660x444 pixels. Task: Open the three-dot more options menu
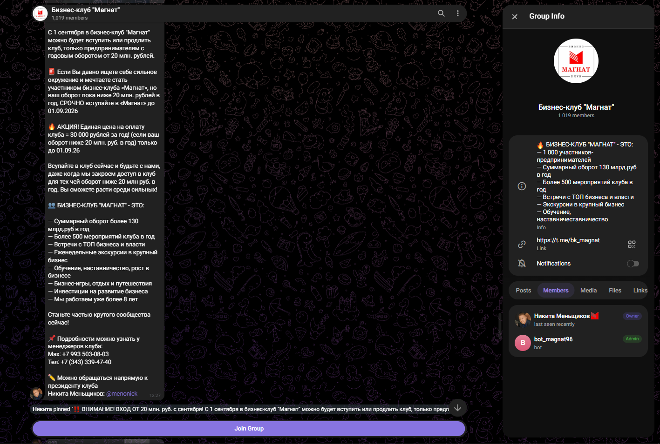pos(458,13)
